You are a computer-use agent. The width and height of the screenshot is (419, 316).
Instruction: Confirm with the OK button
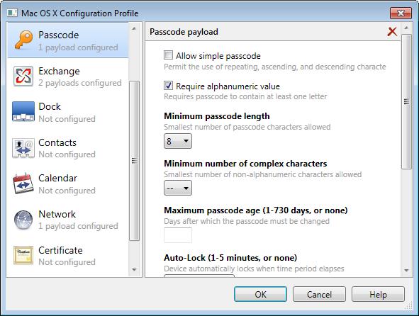tap(260, 294)
